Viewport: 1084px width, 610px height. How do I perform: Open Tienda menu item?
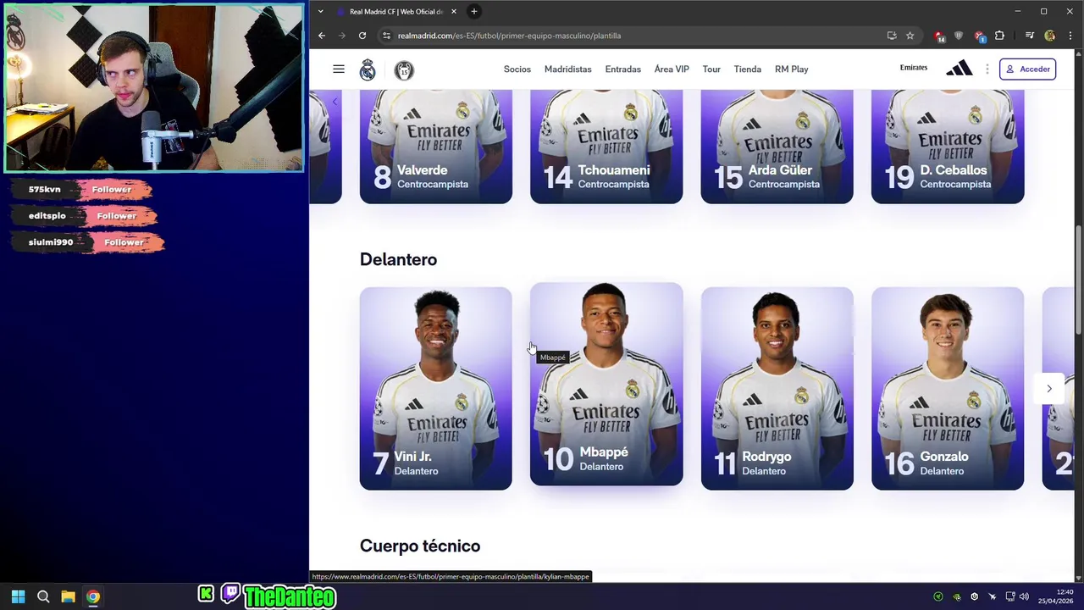[748, 69]
